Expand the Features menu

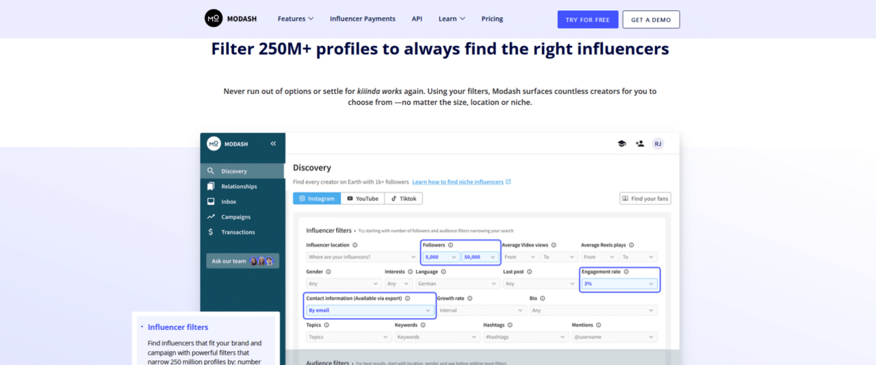click(296, 19)
